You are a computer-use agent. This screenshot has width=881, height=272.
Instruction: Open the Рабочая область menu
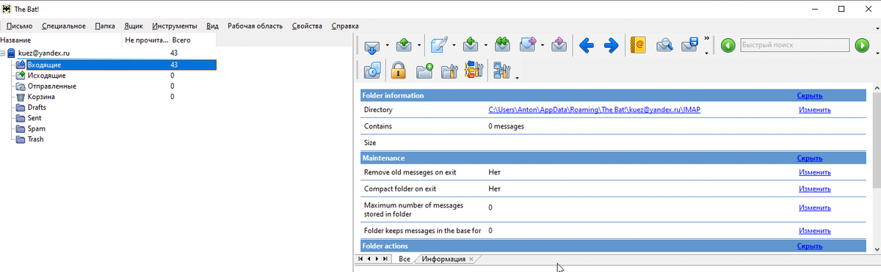pyautogui.click(x=255, y=26)
